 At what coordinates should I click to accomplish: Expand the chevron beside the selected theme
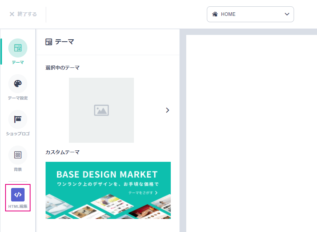point(167,110)
